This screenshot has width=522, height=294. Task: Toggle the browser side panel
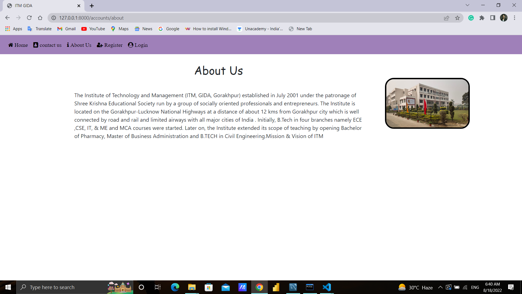pyautogui.click(x=493, y=18)
